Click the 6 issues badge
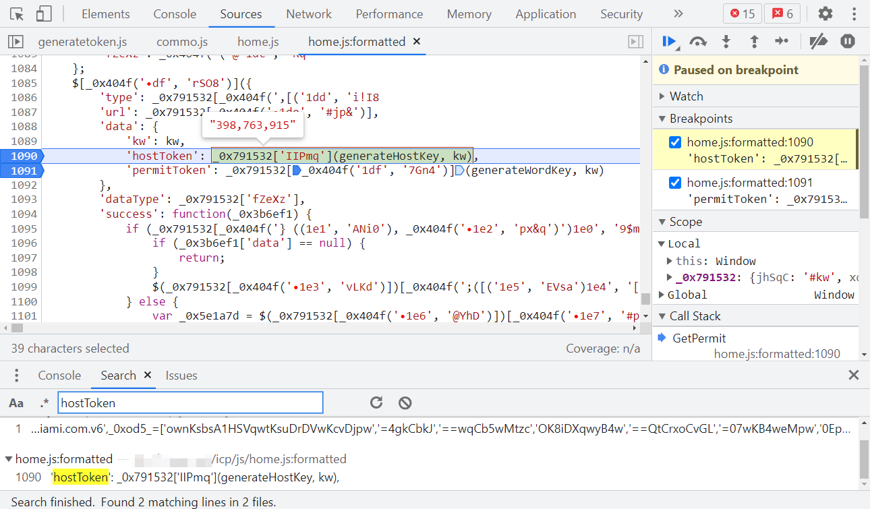 (782, 13)
